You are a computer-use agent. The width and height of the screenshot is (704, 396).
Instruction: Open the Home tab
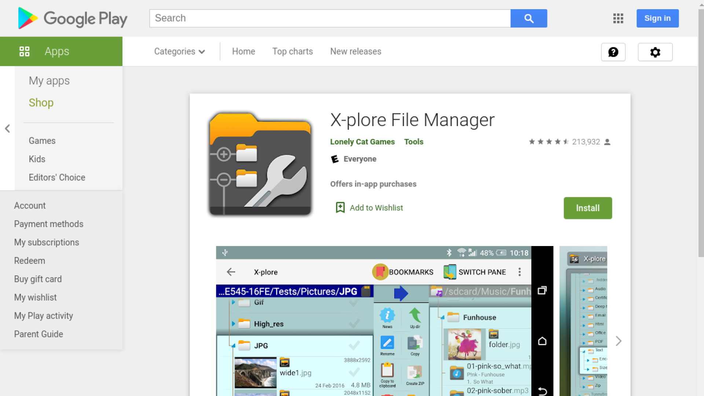(243, 51)
